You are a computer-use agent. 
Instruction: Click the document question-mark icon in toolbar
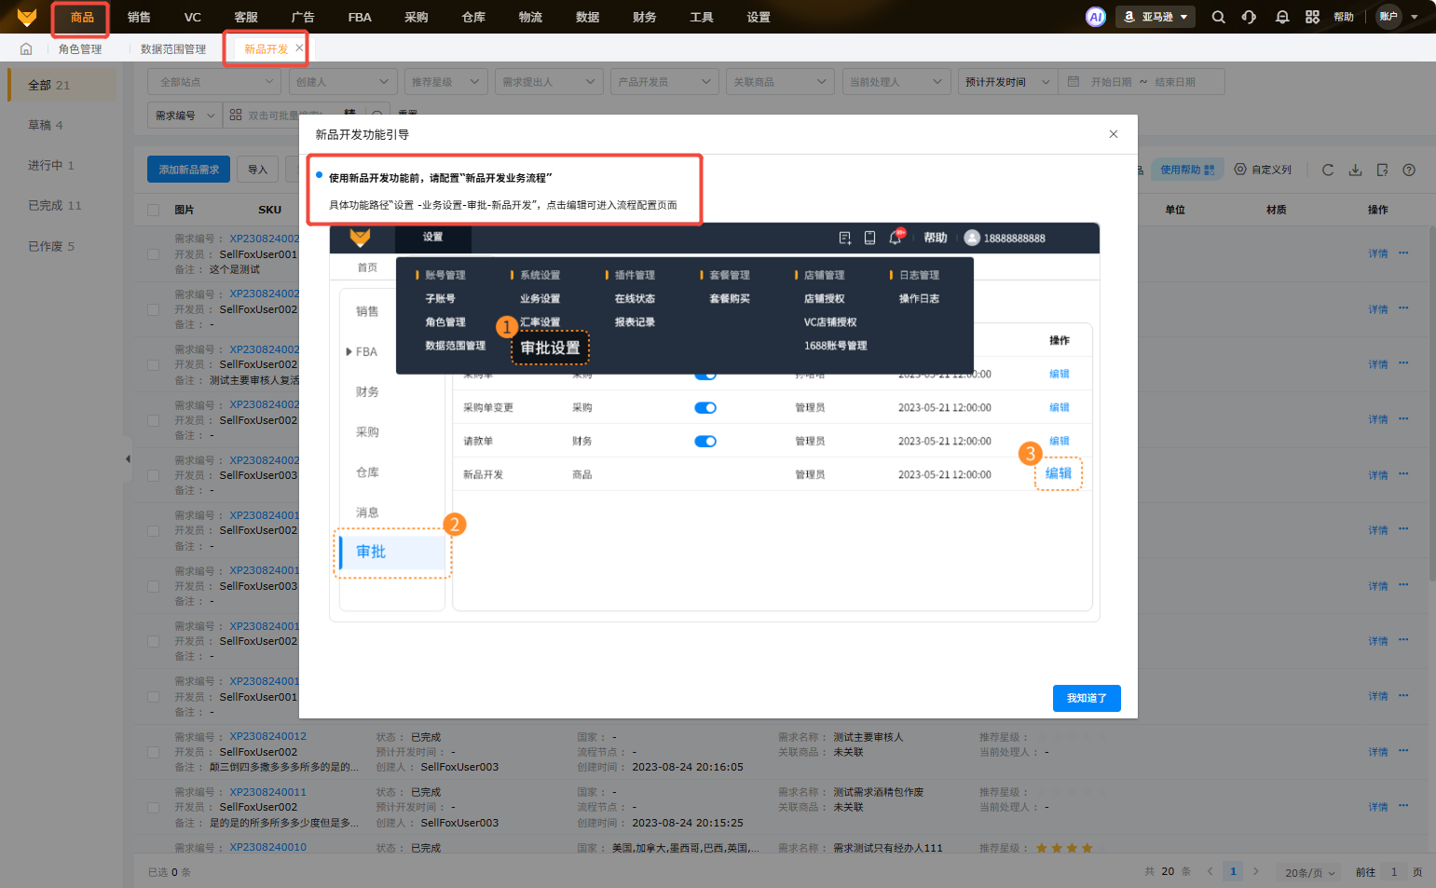pos(1382,170)
